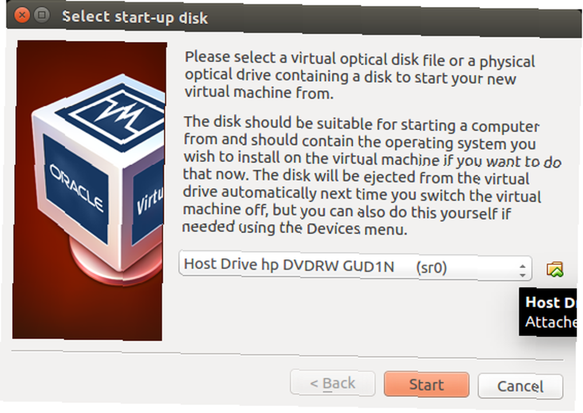The image size is (583, 413).
Task: Close the Select start-up disk window
Action: click(x=22, y=15)
